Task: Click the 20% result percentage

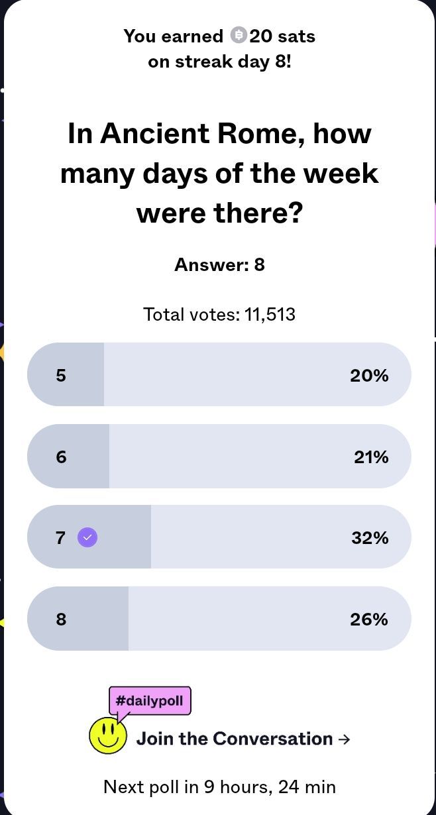Action: 369,376
